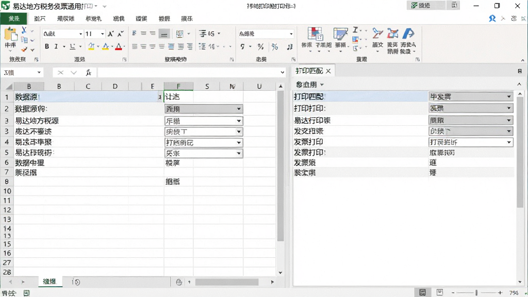Cut selection with the scissors icon

(24, 30)
